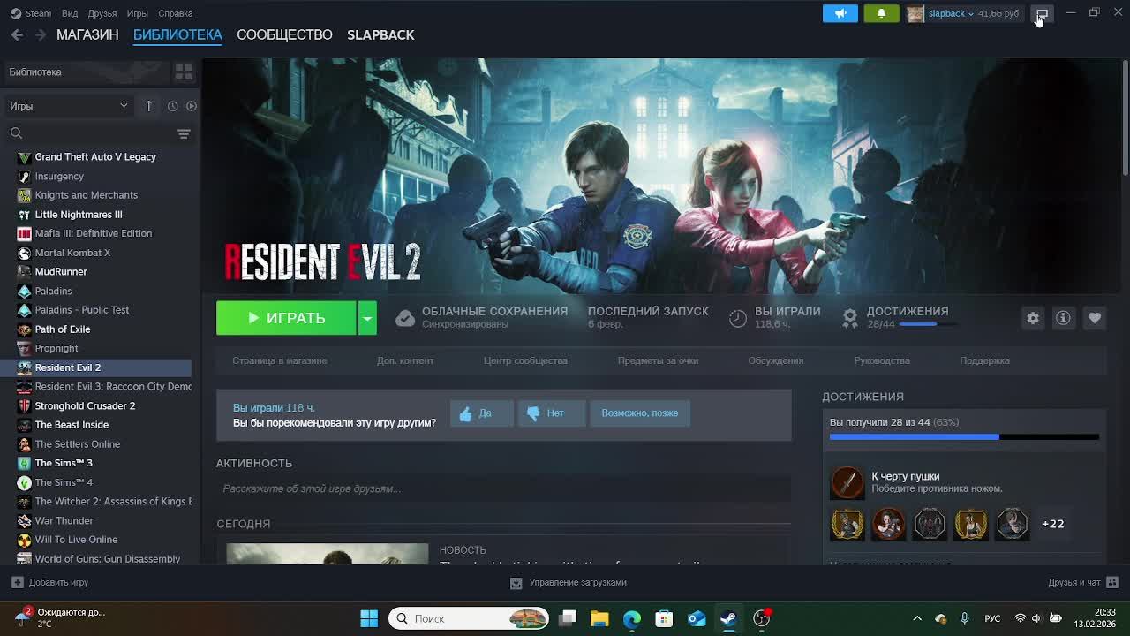Screen dimensions: 1130x636
Task: Switch library to grid view icon
Action: [x=184, y=72]
